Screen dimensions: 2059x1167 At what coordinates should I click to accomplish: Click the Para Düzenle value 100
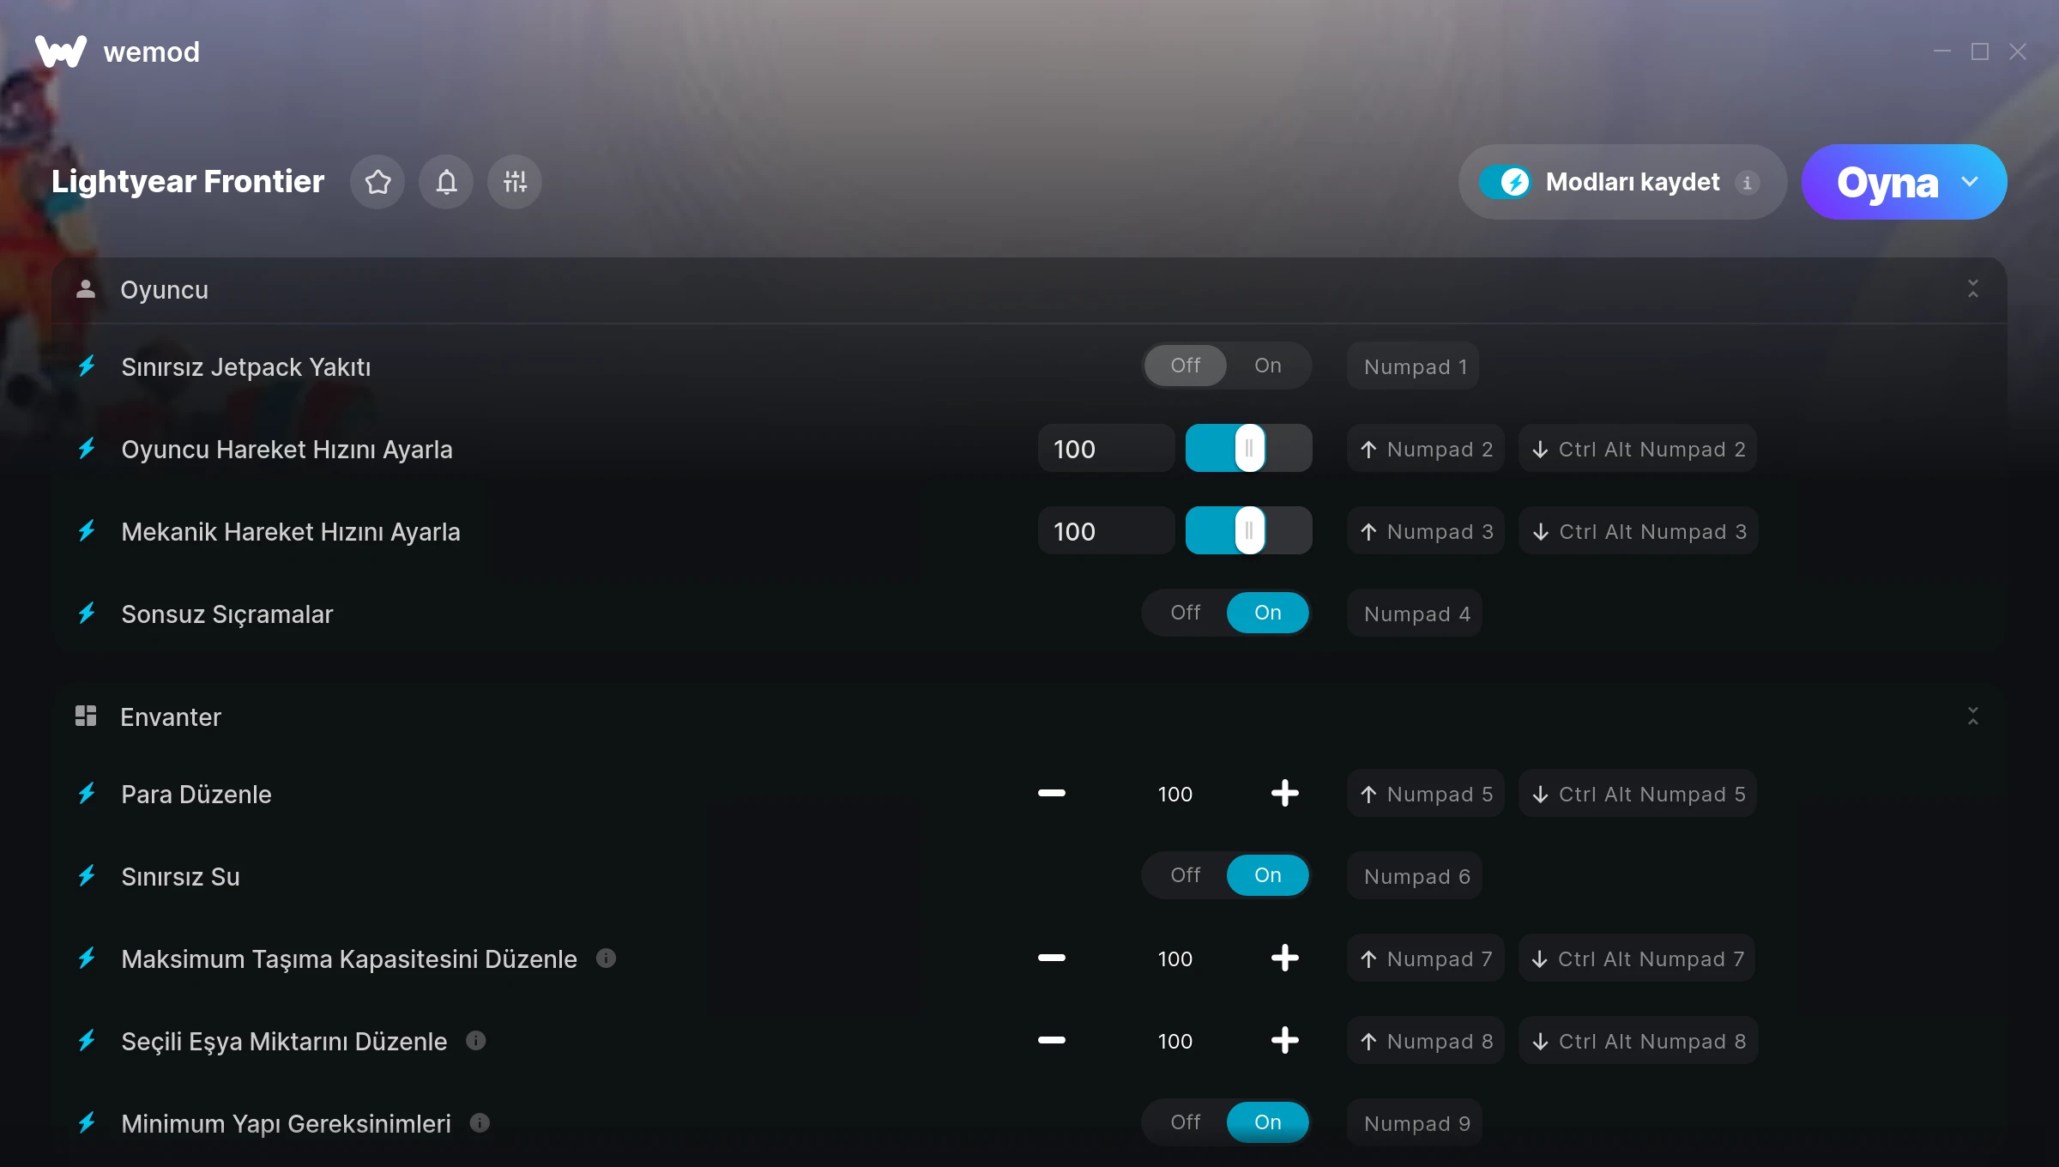(1175, 794)
